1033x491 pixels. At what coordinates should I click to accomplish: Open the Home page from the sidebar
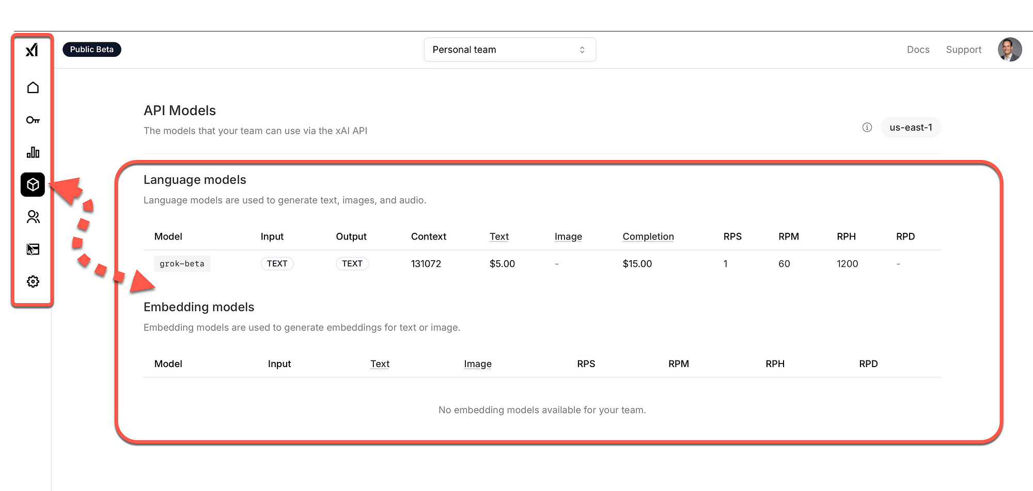coord(32,87)
